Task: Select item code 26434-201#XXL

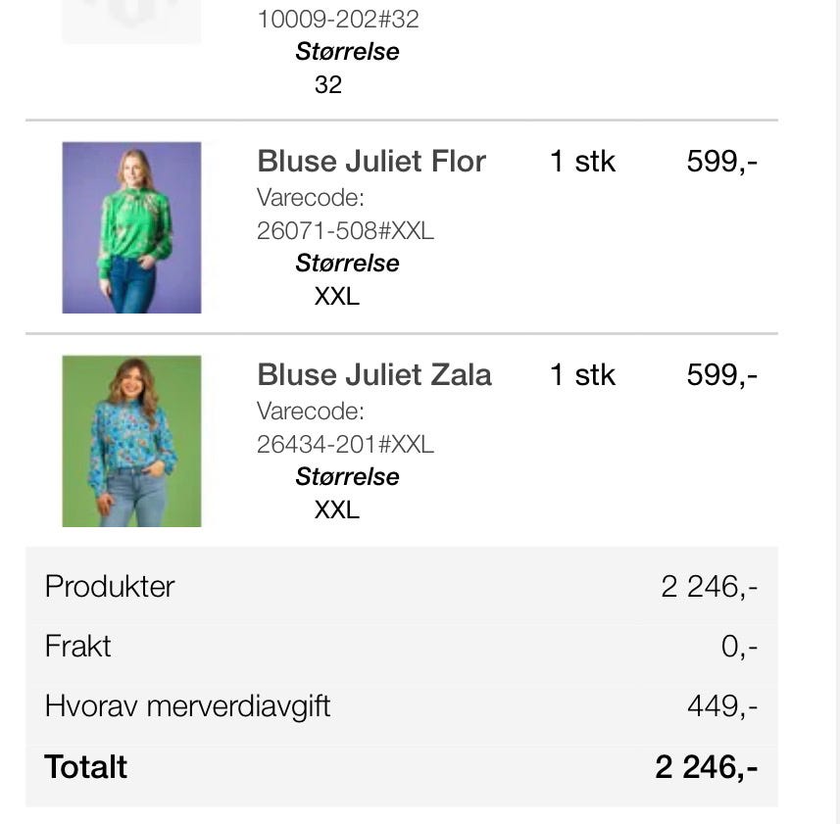Action: pos(346,445)
